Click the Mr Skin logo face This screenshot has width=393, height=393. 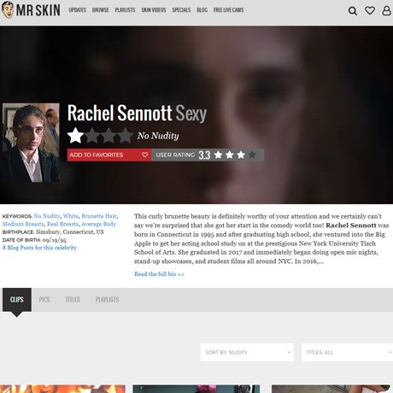coord(8,10)
